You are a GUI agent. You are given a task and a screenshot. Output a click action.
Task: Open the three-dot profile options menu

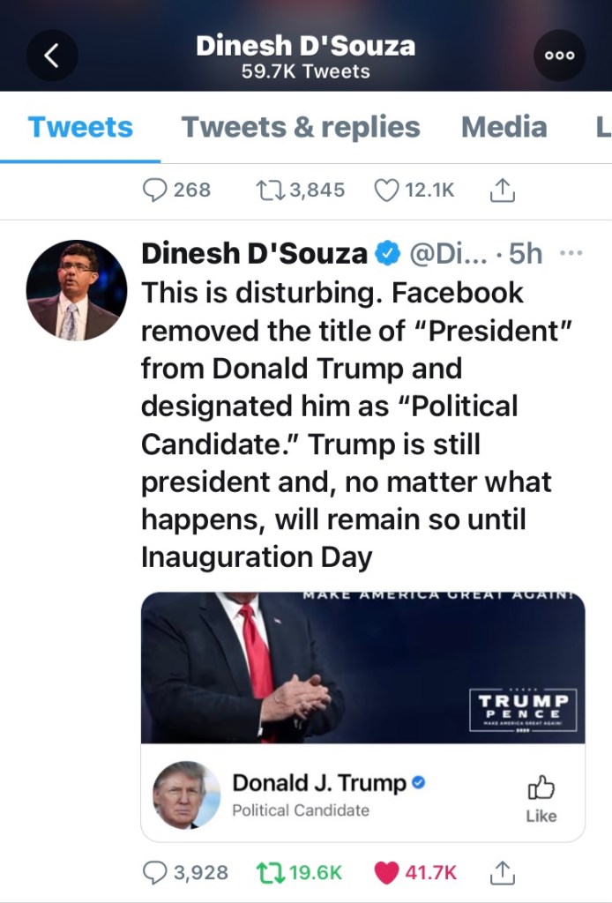(x=559, y=55)
